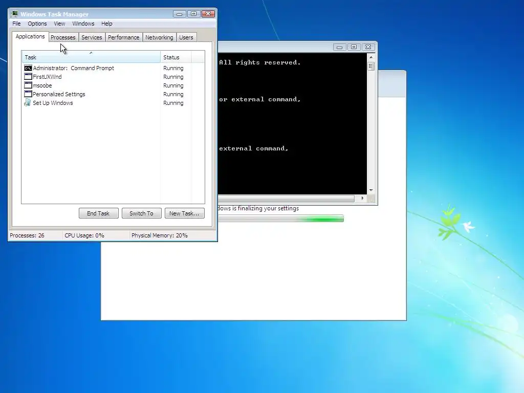Click the Running status for msoobe
This screenshot has height=393, width=524.
click(173, 85)
